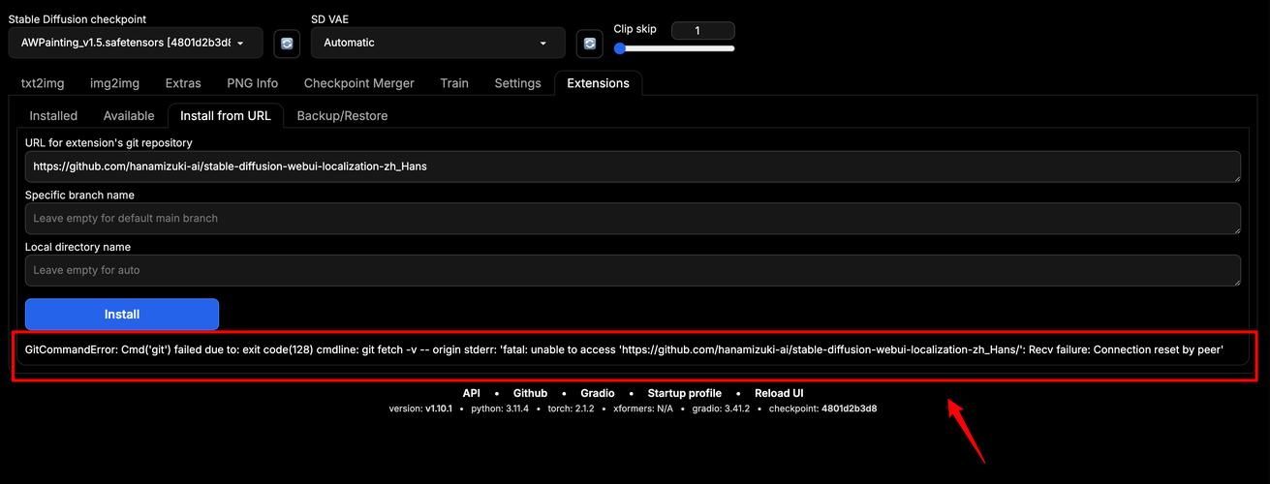Click the Specific branch name field

[x=633, y=219]
